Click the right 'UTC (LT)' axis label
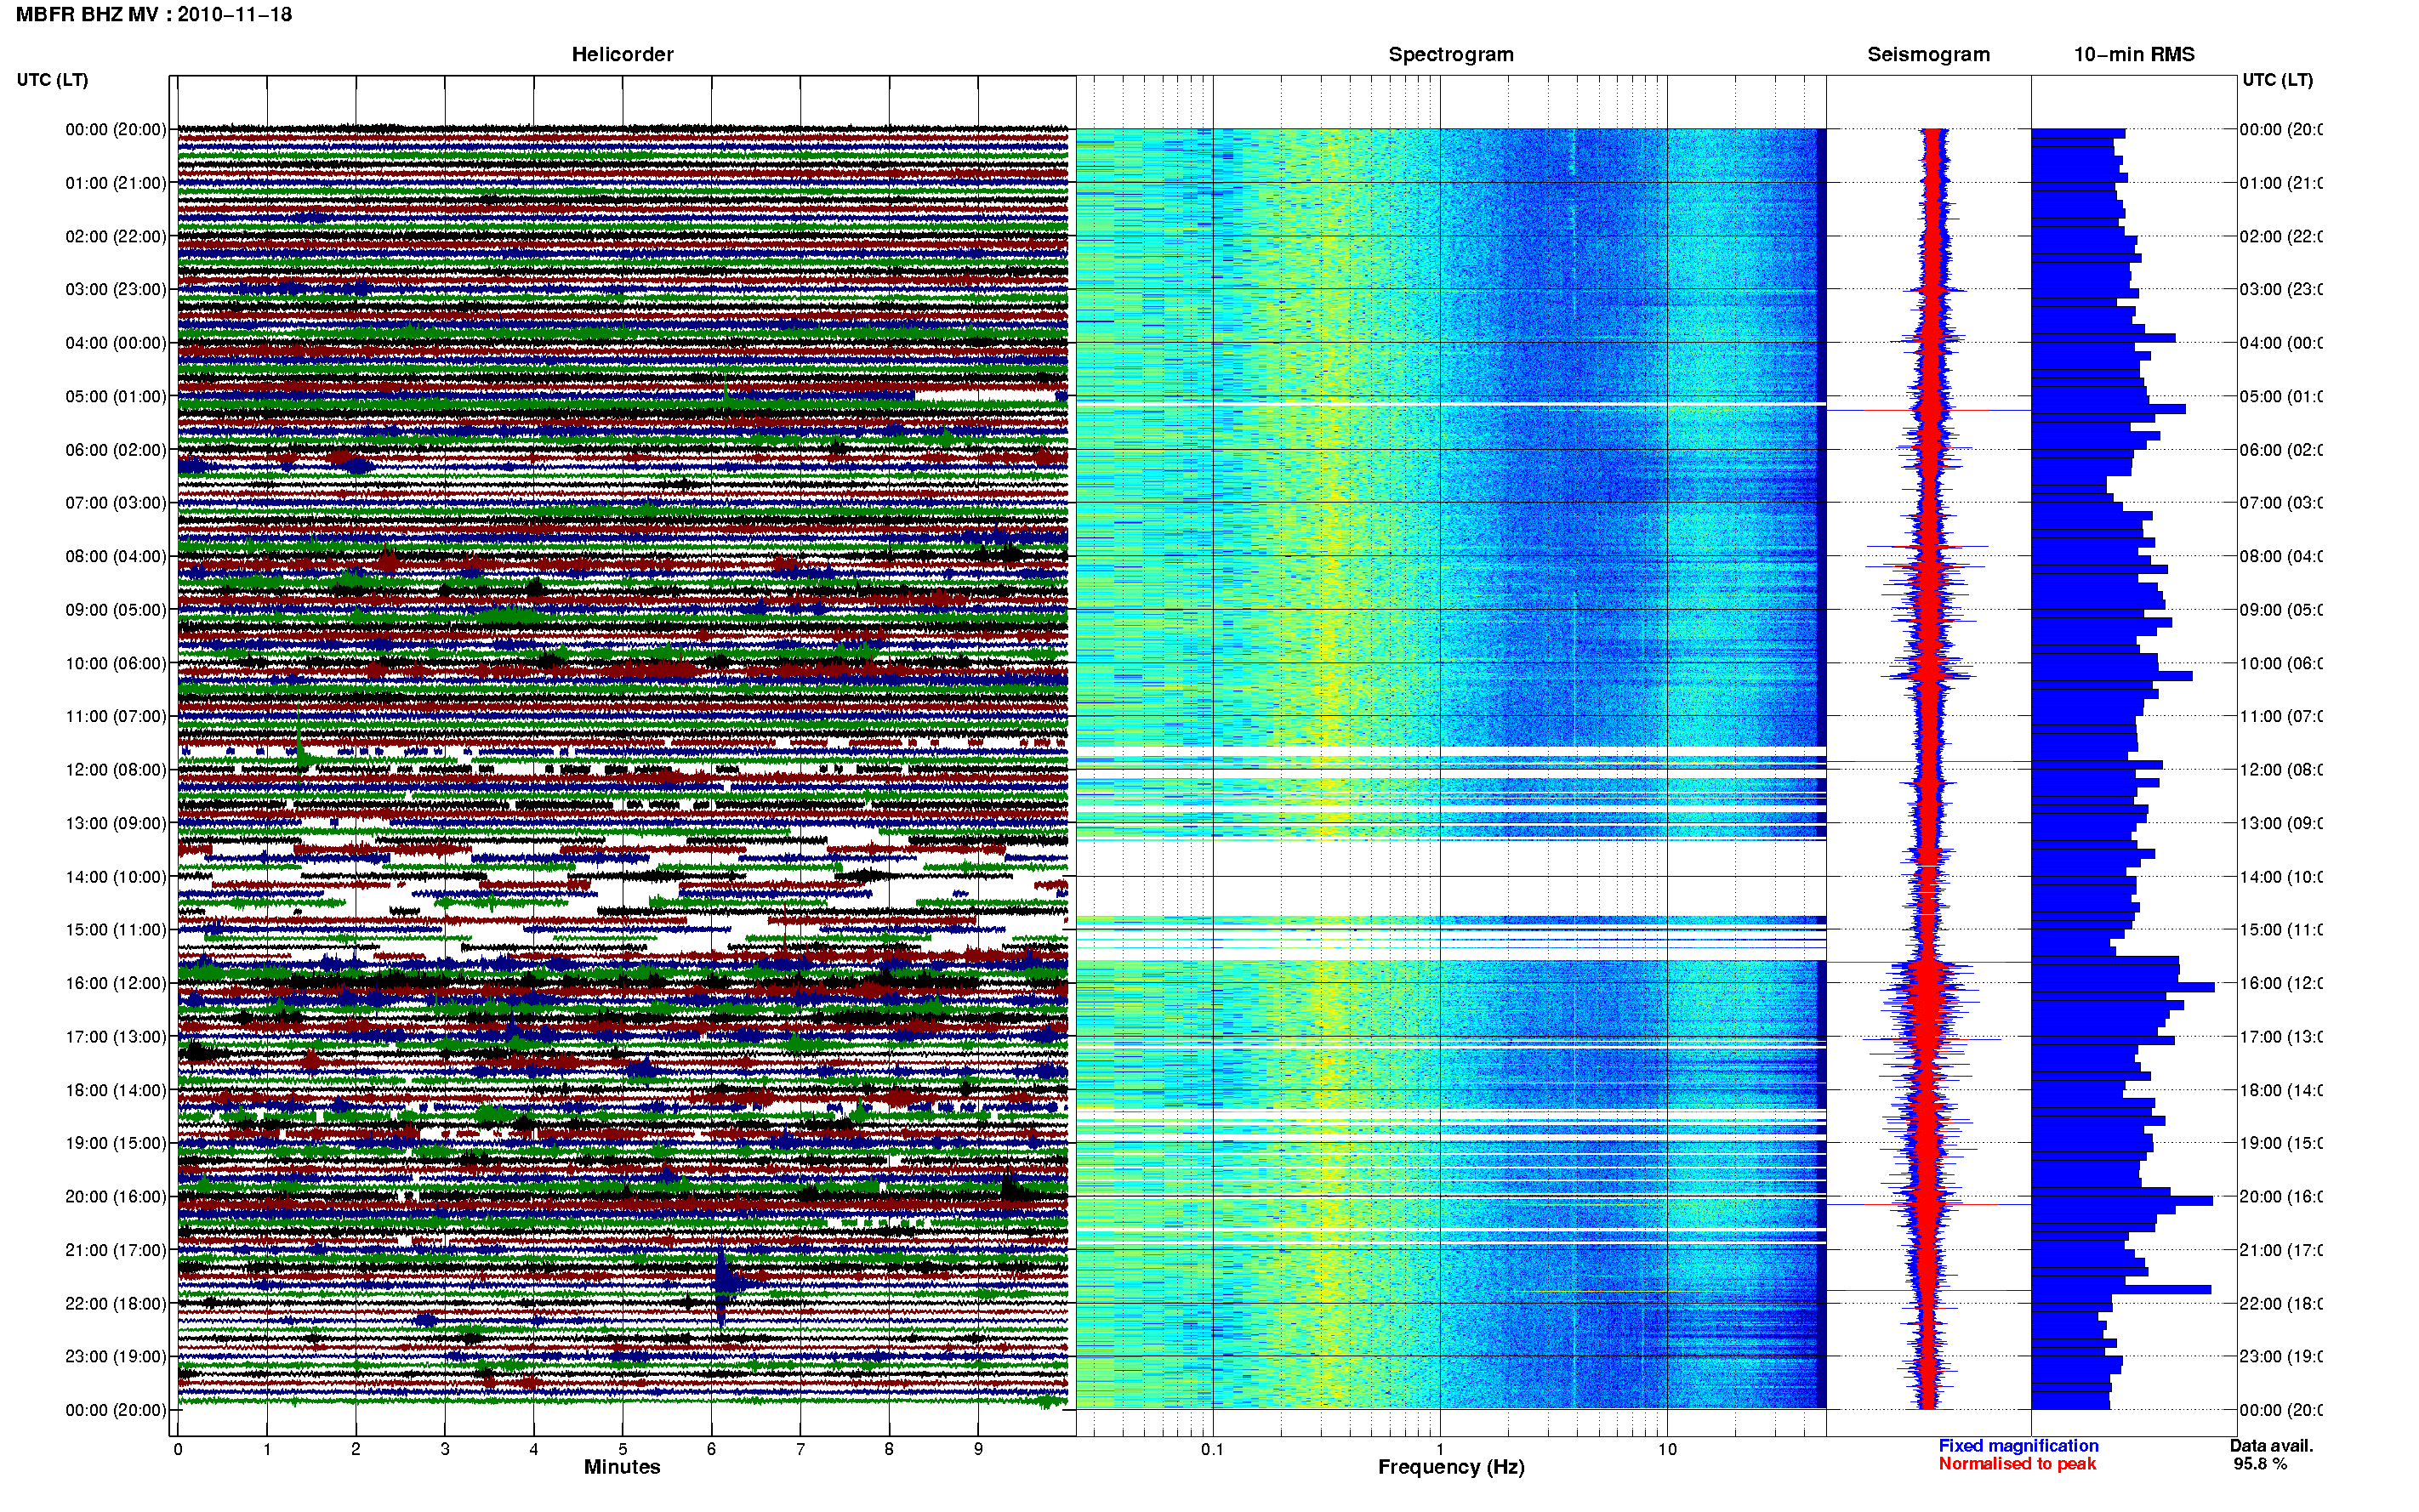The height and width of the screenshot is (1512, 2419). (2277, 80)
